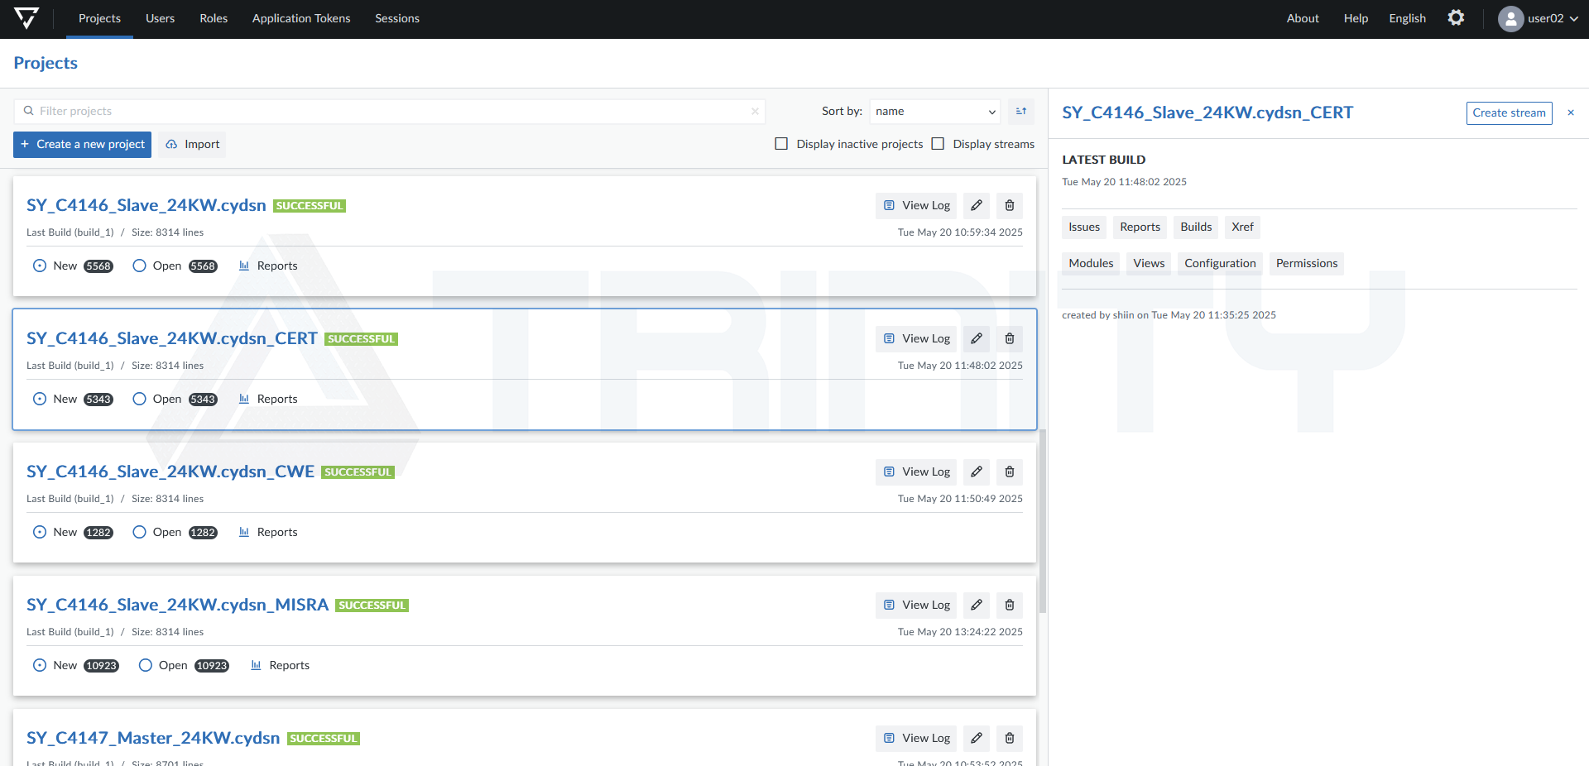
Task: Click the New issues icon for the MISRA project
Action: click(40, 665)
